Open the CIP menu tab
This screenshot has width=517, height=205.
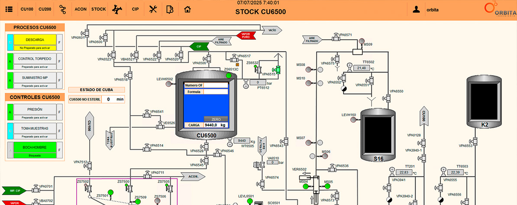pos(135,9)
